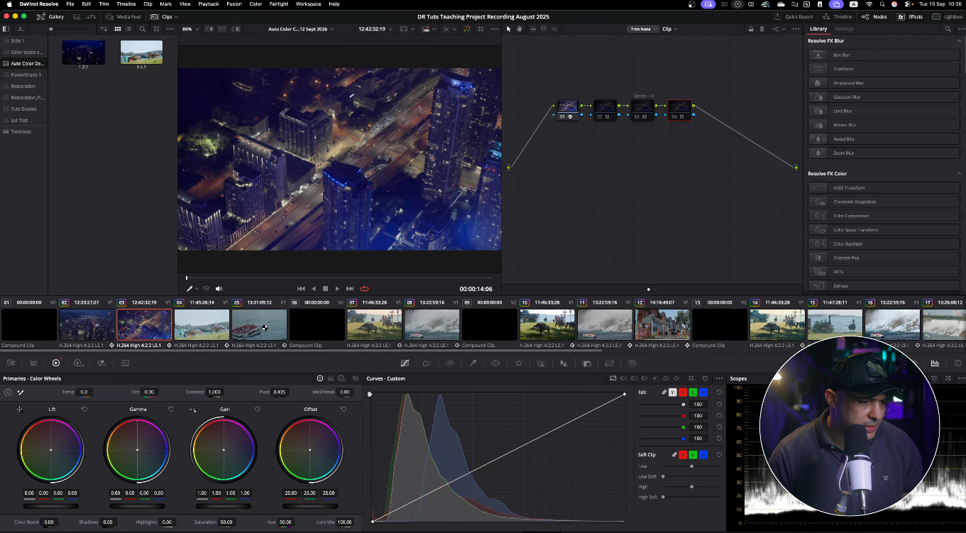This screenshot has width=966, height=533.
Task: Select node 02 in node graph
Action: (604, 109)
